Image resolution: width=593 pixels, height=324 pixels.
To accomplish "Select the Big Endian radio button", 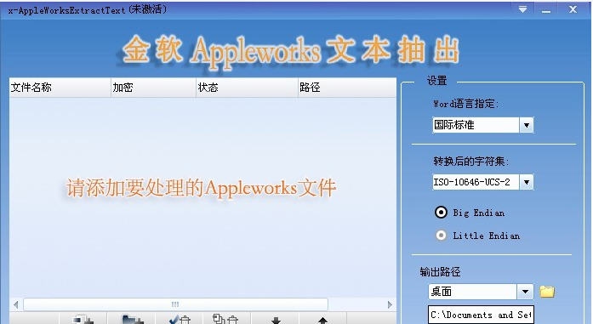I will (441, 213).
